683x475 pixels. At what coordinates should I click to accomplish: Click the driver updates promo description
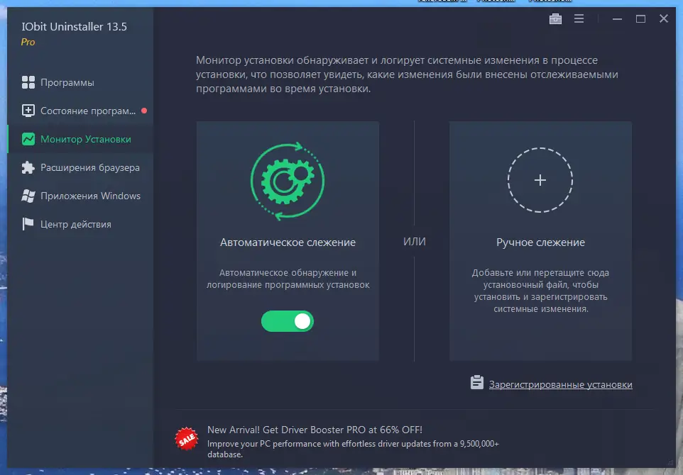353,449
